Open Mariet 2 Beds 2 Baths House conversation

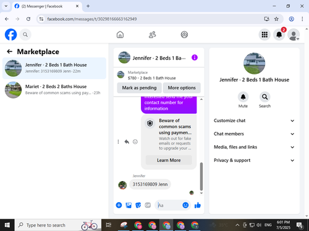click(54, 90)
